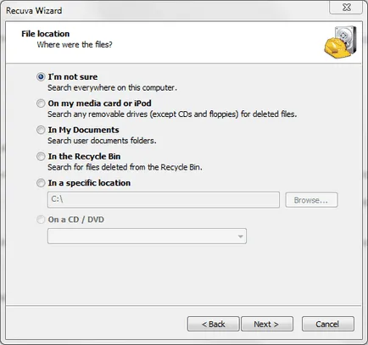This screenshot has width=368, height=345.
Task: Close the Recuva Wizard window
Action: [x=346, y=8]
